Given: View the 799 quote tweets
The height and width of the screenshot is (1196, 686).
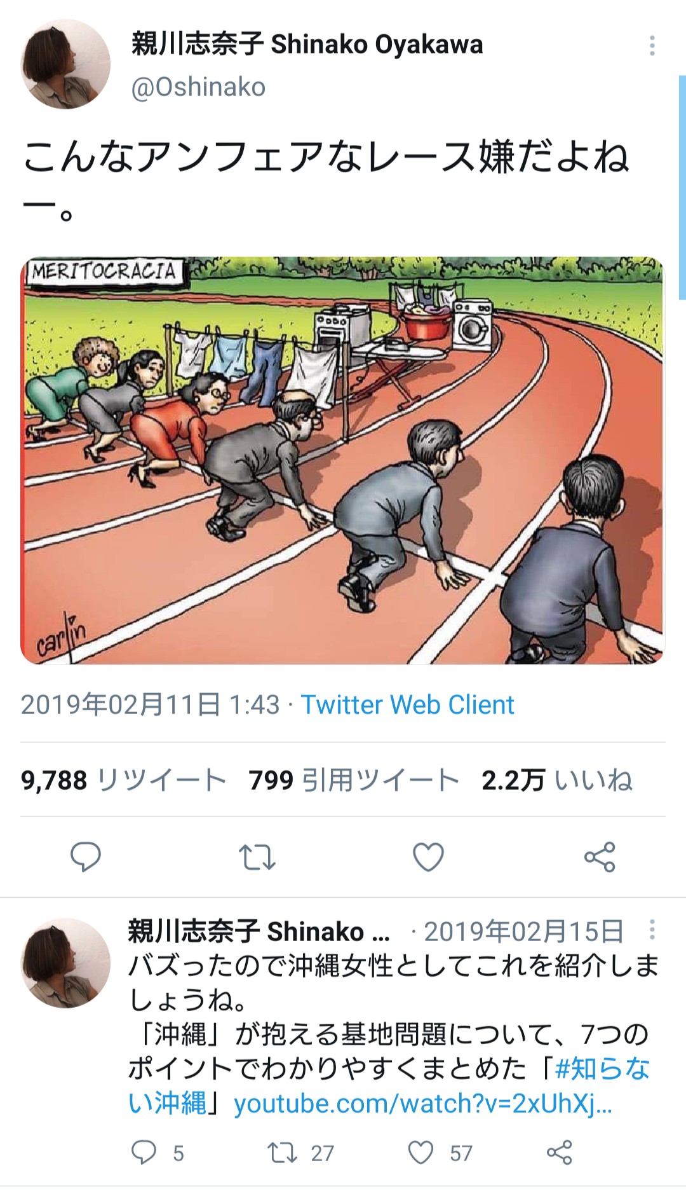Looking at the screenshot, I should [x=354, y=780].
